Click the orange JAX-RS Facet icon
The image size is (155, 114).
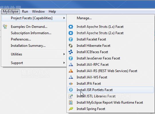click(71, 71)
